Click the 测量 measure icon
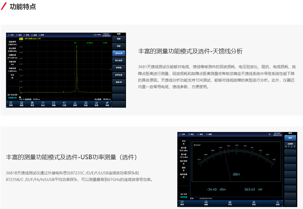 click(x=107, y=104)
